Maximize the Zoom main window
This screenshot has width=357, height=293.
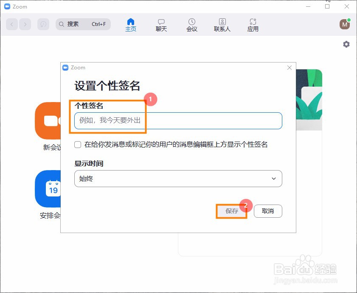coord(327,7)
